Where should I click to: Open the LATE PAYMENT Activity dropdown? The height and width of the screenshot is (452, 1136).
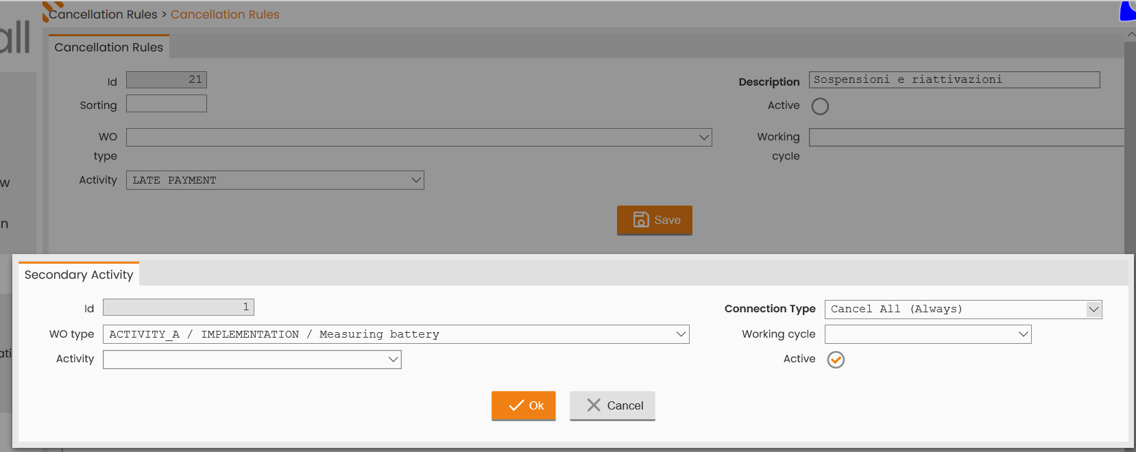(275, 180)
